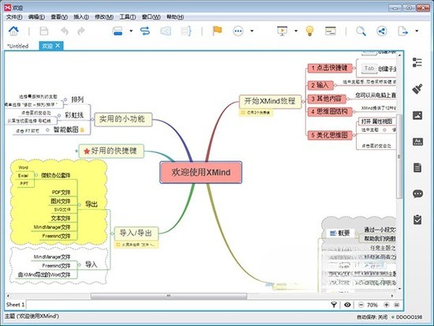The image size is (434, 326).
Task: Switch to the *Untitled tab
Action: point(18,46)
